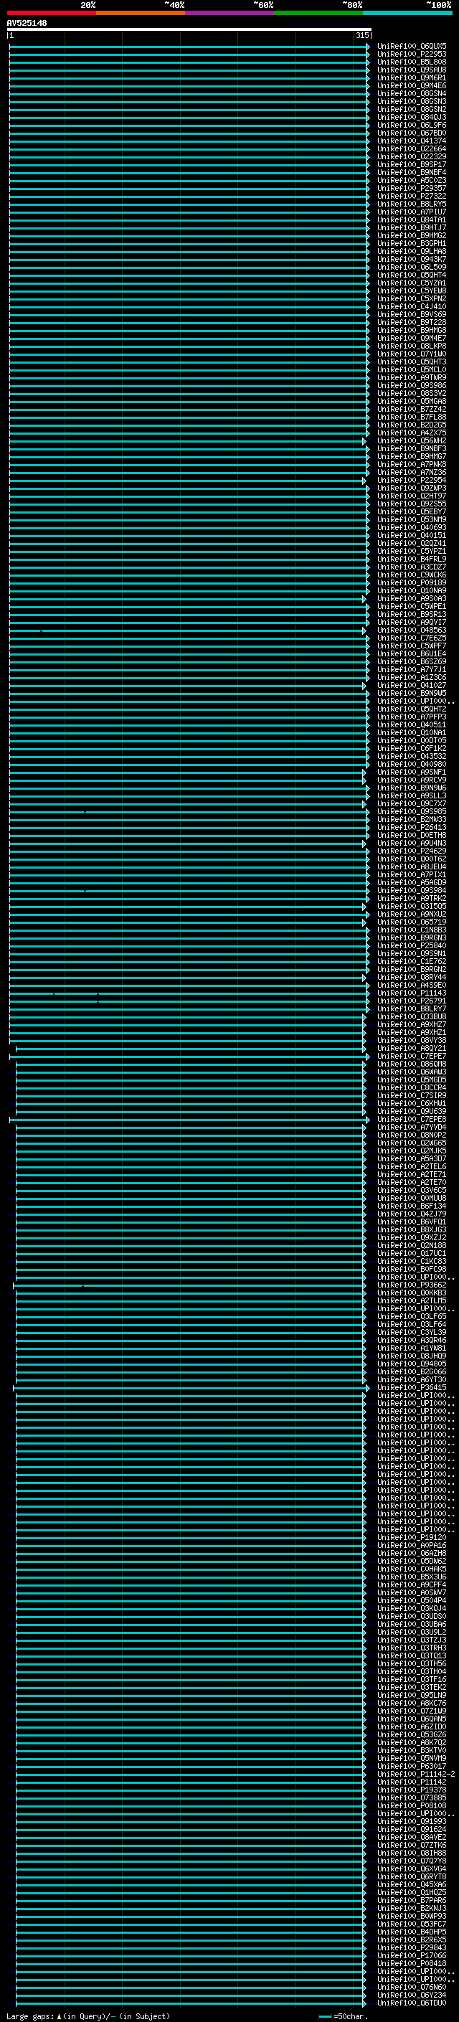Click the red 20% identity legend bar
The height and width of the screenshot is (2022, 459).
(52, 13)
